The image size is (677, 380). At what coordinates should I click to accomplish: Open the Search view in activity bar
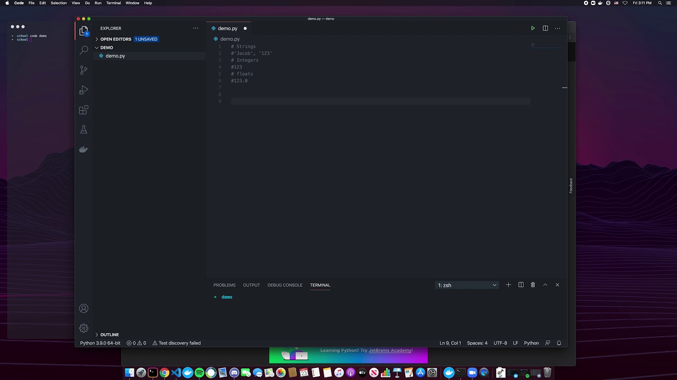pos(84,50)
